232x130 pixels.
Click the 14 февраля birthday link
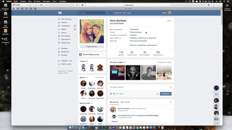pos(134,29)
